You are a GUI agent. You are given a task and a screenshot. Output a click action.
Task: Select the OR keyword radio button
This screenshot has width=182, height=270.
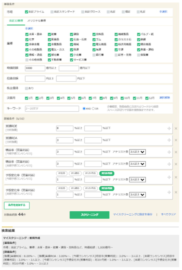(x=93, y=109)
